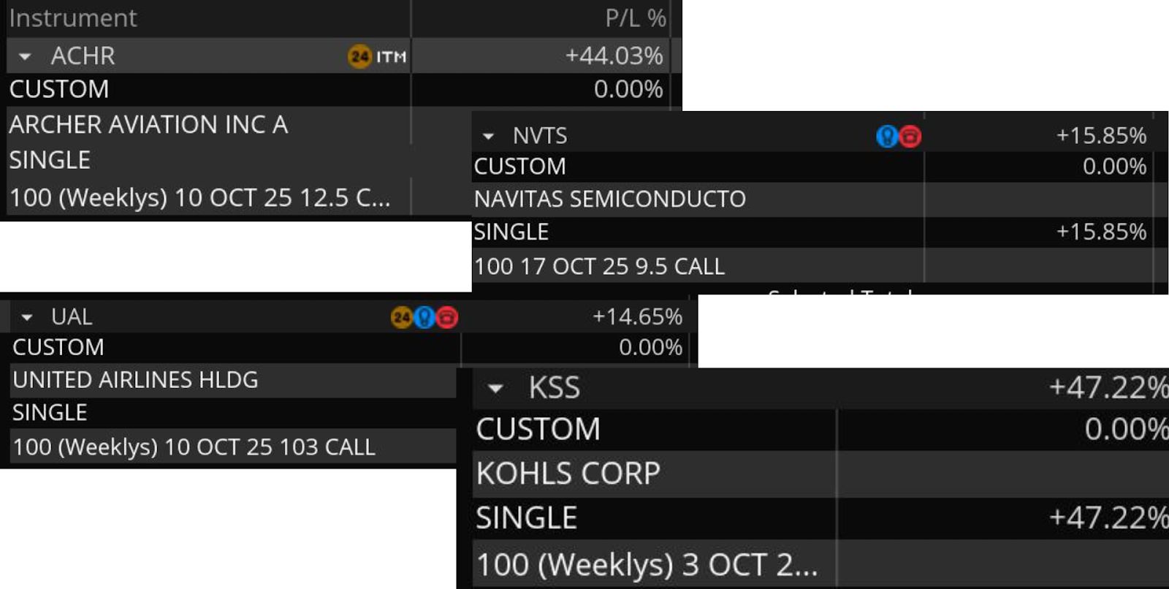Click the blue lightbulb icon on NVTS row
The image size is (1169, 589).
point(886,136)
